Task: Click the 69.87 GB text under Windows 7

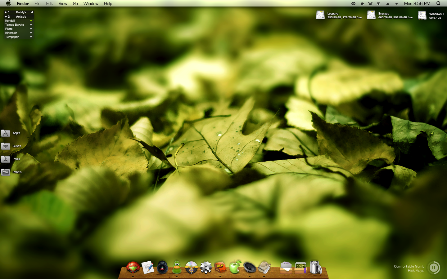Action: pyautogui.click(x=435, y=18)
